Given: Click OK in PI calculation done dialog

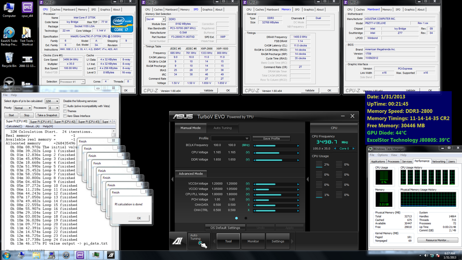Looking at the screenshot, I should (x=139, y=218).
